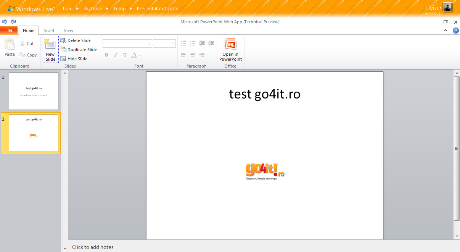Go to Liviu in the breadcrumb

[x=68, y=8]
